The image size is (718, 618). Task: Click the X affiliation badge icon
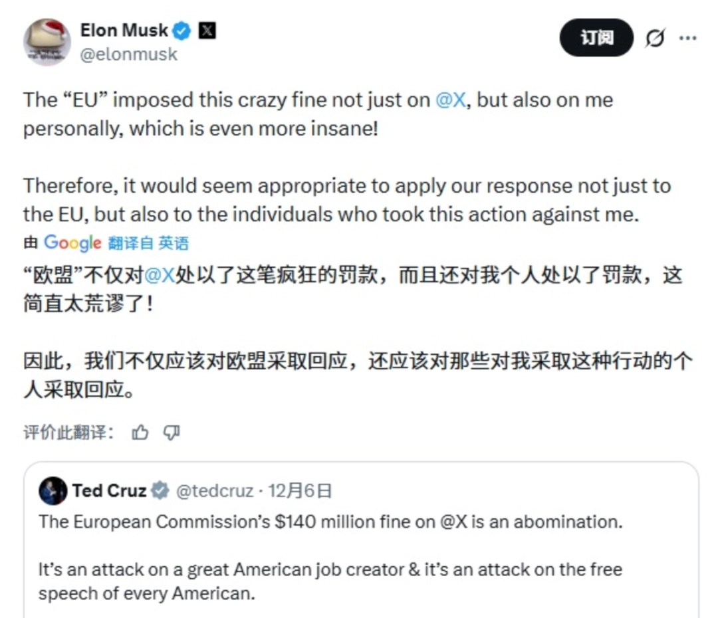point(207,31)
